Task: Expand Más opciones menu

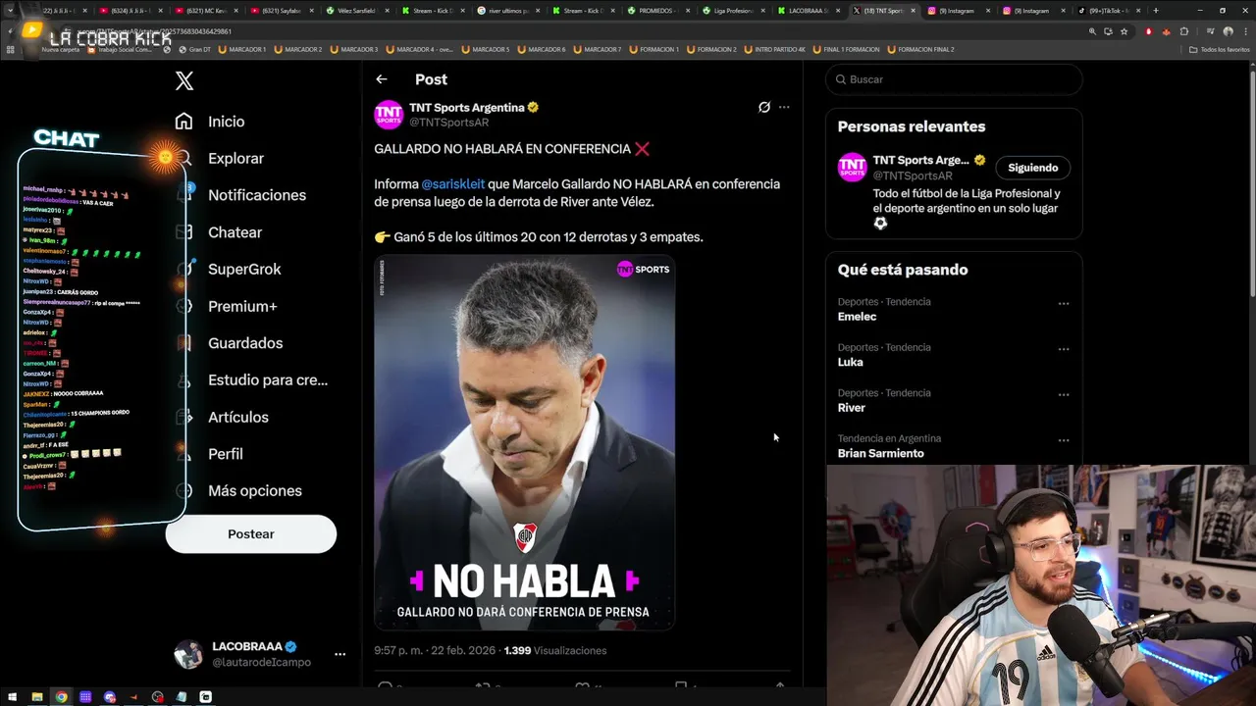Action: (x=255, y=490)
